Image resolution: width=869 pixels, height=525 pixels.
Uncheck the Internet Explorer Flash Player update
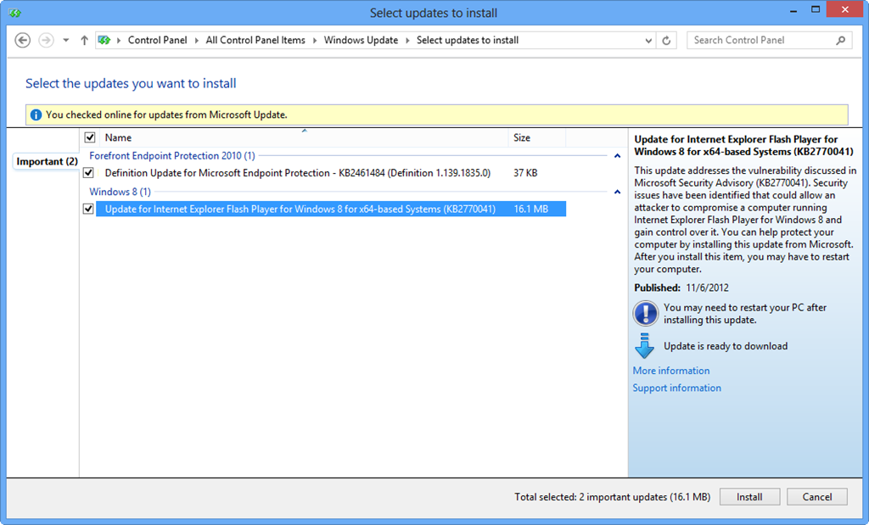[x=89, y=209]
